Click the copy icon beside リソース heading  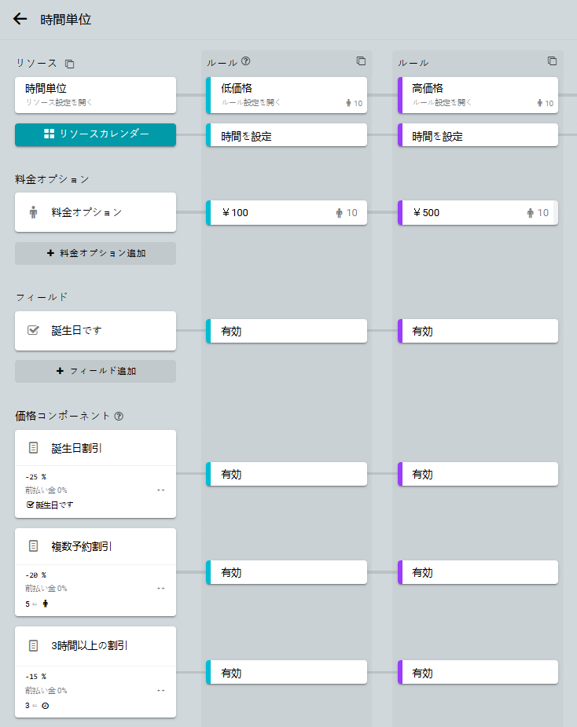pyautogui.click(x=70, y=63)
